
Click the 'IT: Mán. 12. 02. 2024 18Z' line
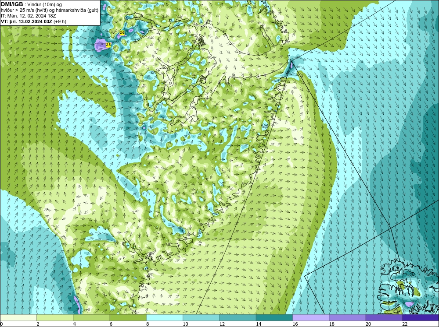(x=29, y=16)
